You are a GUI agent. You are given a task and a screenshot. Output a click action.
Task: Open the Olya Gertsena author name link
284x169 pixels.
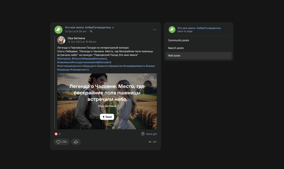point(76,38)
